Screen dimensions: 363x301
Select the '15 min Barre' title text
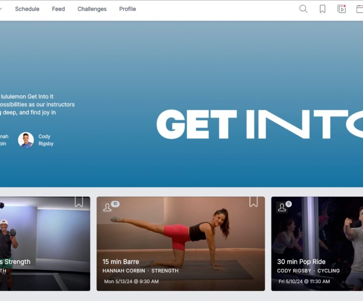pos(121,262)
